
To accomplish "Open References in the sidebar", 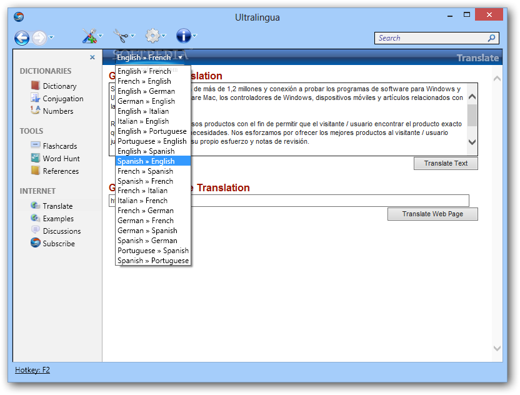I will click(61, 171).
